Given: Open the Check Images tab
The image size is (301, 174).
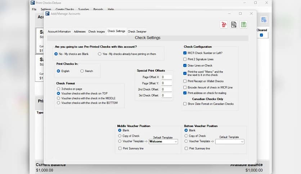Looking at the screenshot, I should click(96, 31).
